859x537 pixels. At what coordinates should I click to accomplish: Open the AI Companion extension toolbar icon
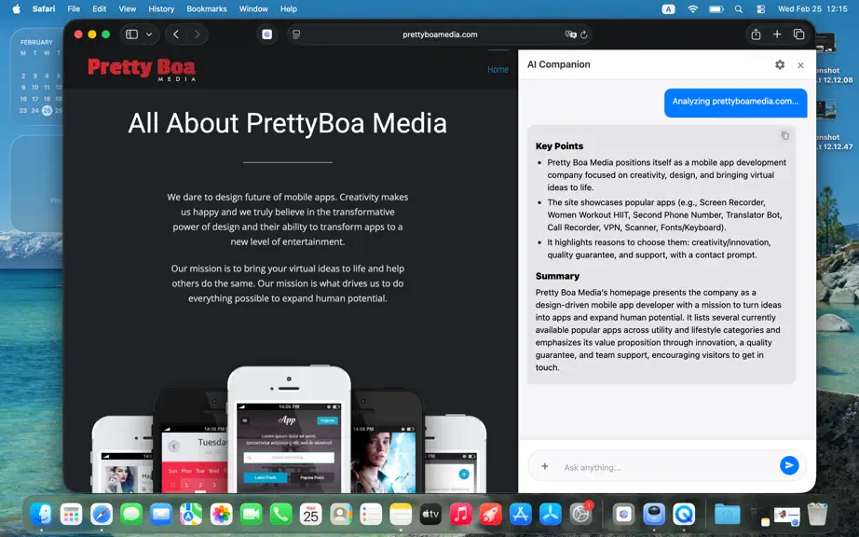click(266, 34)
